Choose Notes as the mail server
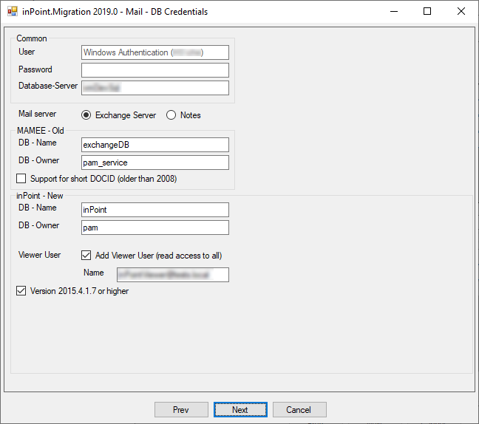Viewport: 479px width, 424px height. coord(171,115)
